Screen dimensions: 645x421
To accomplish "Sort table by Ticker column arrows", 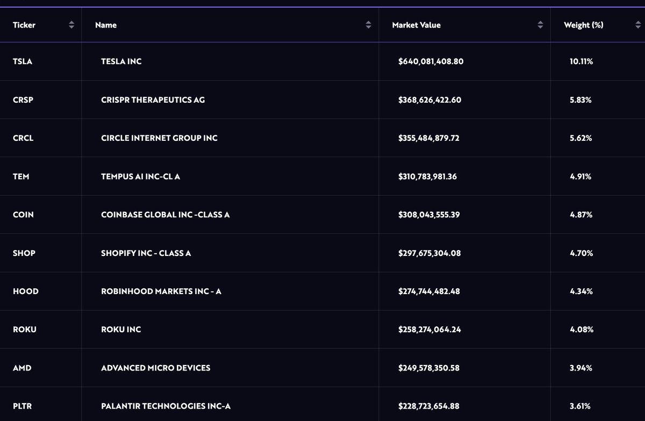I will [71, 25].
